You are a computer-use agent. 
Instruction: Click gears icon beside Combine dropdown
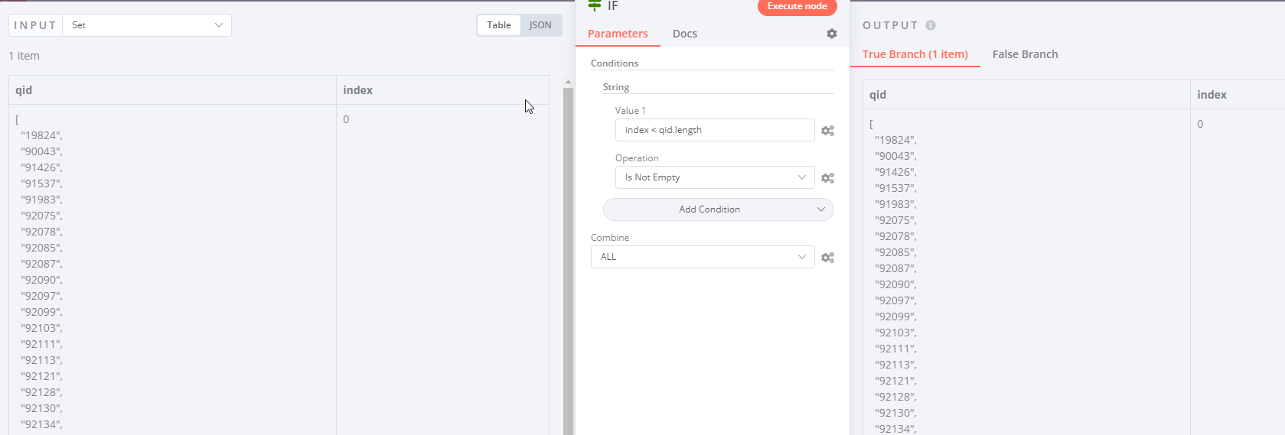coord(827,258)
